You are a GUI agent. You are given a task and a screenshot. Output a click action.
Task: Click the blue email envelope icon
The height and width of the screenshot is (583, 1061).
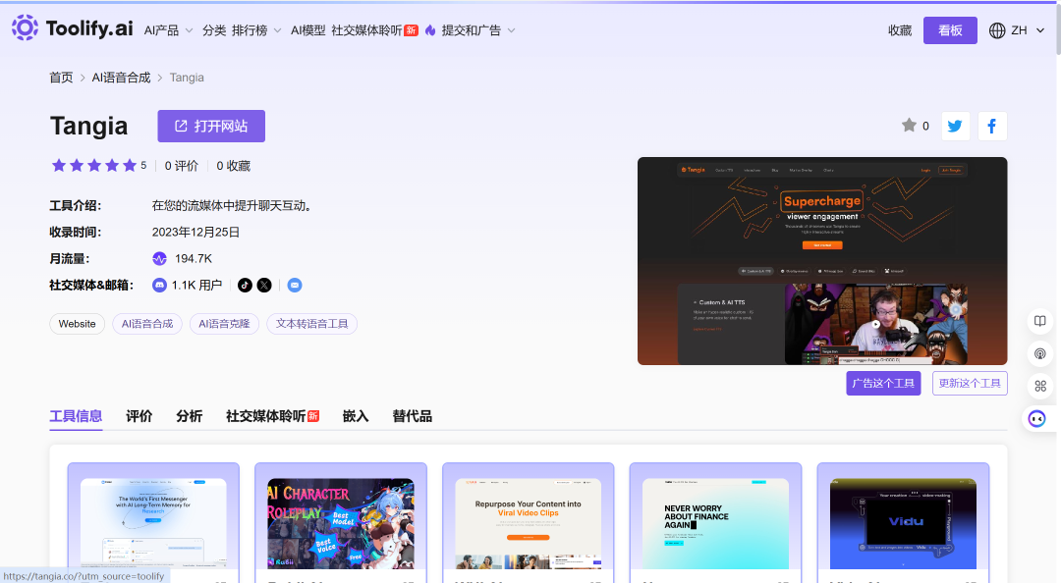tap(295, 286)
